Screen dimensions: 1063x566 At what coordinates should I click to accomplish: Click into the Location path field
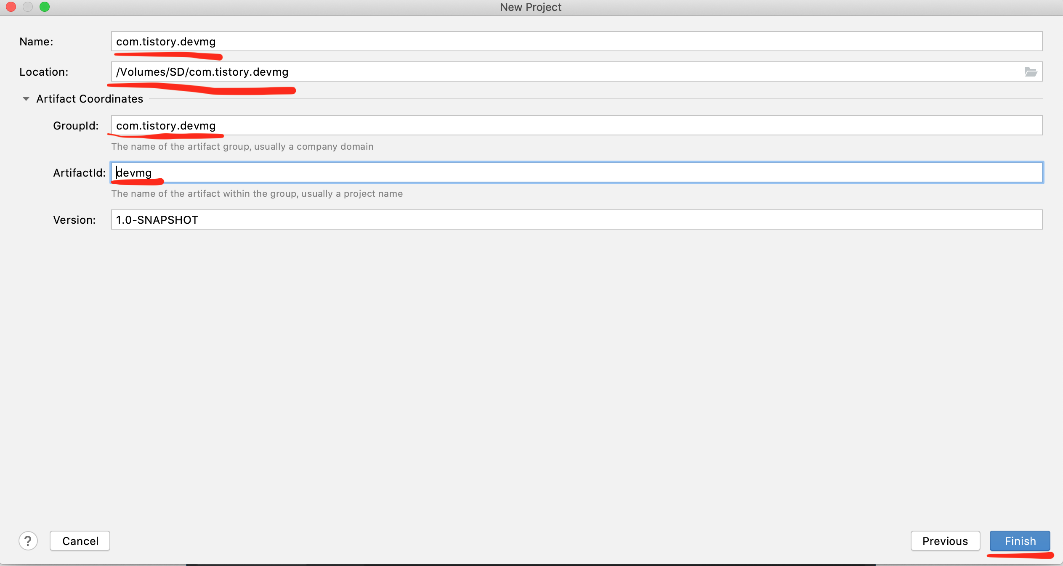[x=564, y=72]
